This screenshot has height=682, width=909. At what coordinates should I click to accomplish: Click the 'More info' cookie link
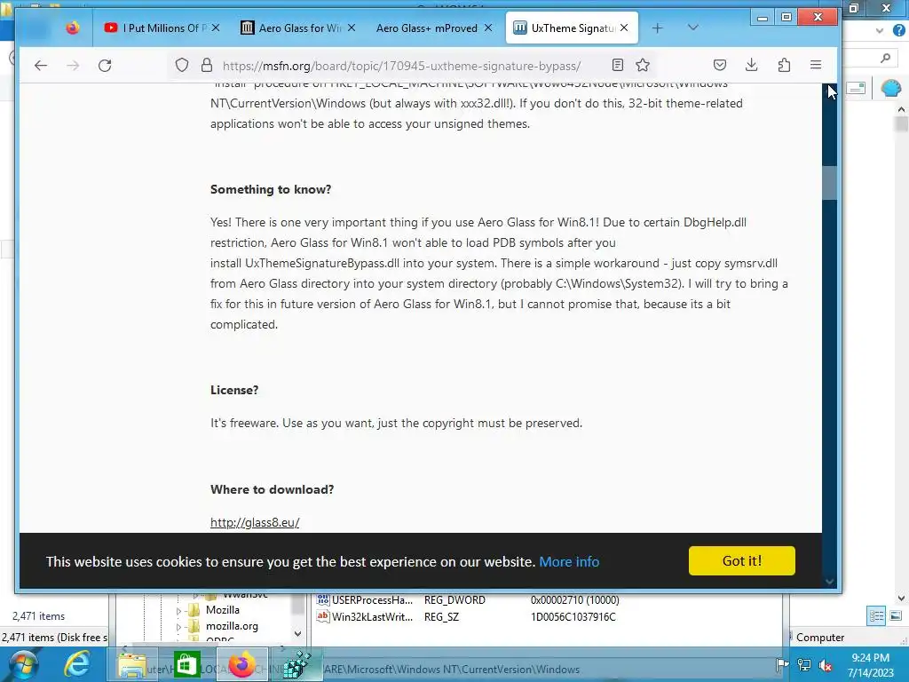coord(569,561)
